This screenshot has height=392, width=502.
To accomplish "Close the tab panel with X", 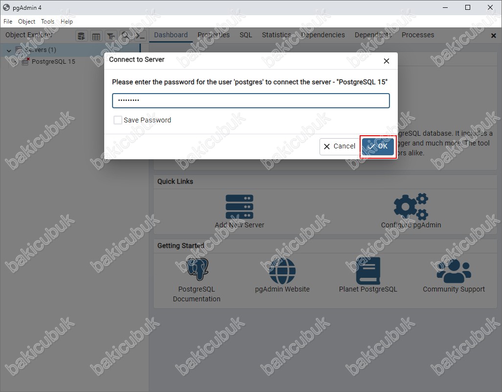I will (493, 36).
